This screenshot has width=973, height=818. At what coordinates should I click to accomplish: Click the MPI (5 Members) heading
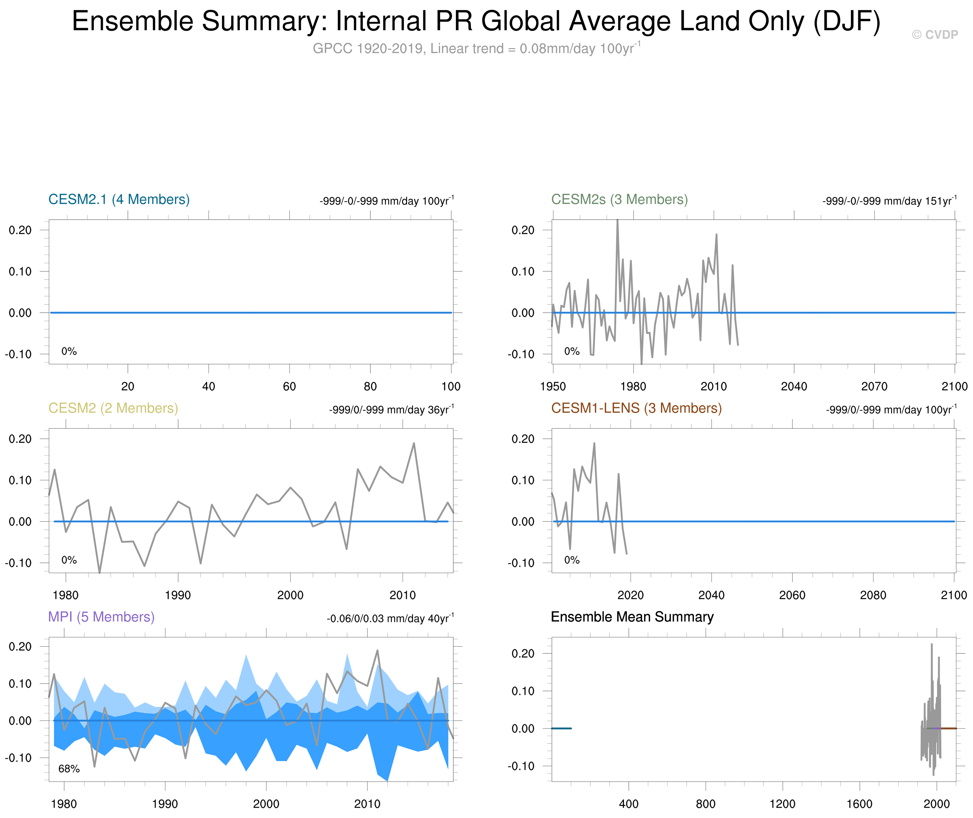[x=101, y=617]
